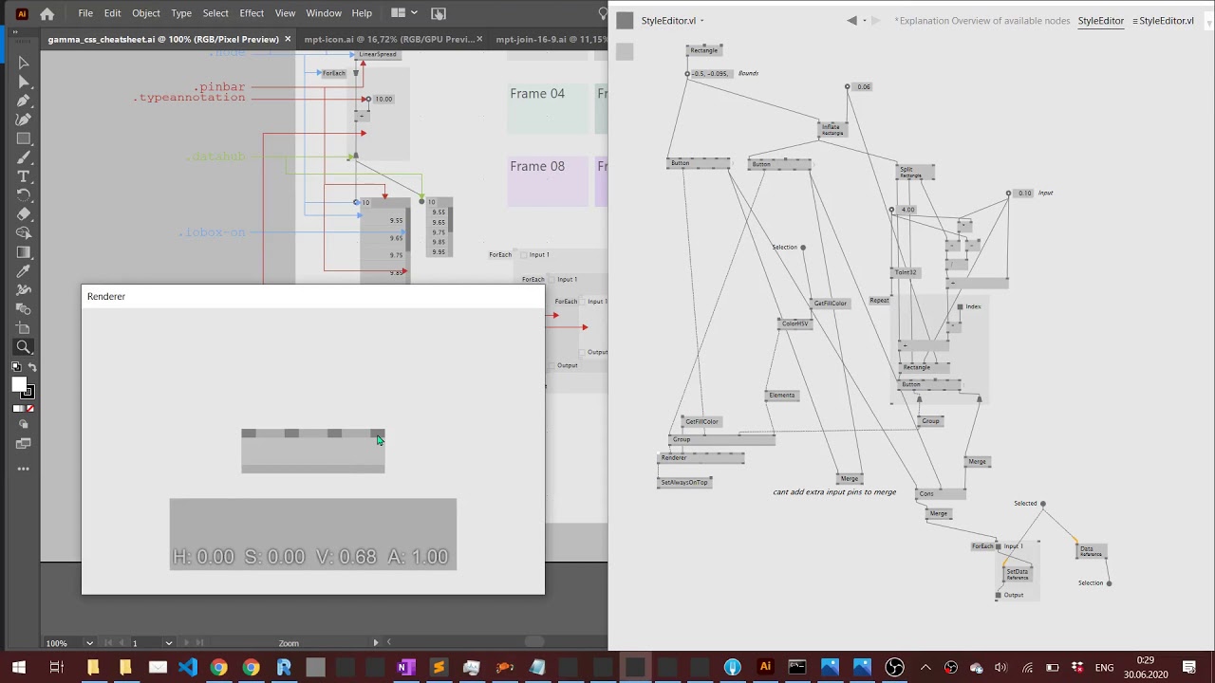Switch to Illustrator via taskbar icon
Viewport: 1215px width, 683px height.
tap(765, 668)
